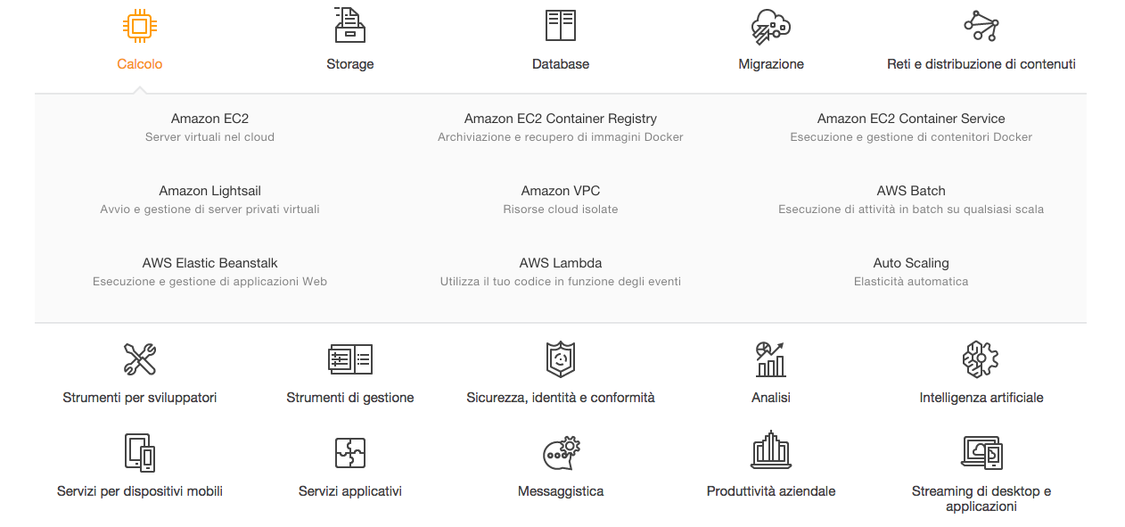Select the Database icon

coord(561,26)
